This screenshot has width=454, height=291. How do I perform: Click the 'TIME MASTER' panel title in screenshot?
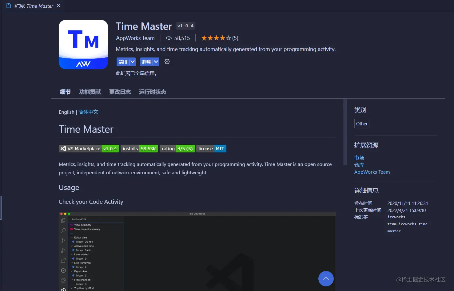(79, 219)
